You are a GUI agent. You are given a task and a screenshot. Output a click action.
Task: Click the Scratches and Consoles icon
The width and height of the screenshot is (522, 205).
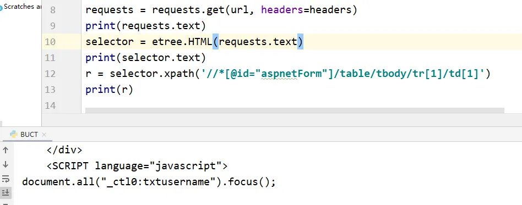(1, 7)
